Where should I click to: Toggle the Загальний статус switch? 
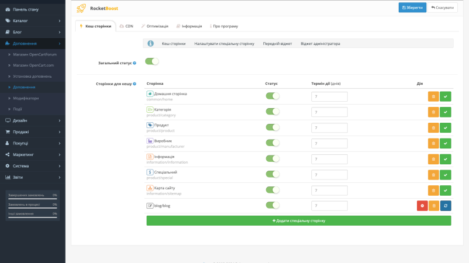click(152, 61)
